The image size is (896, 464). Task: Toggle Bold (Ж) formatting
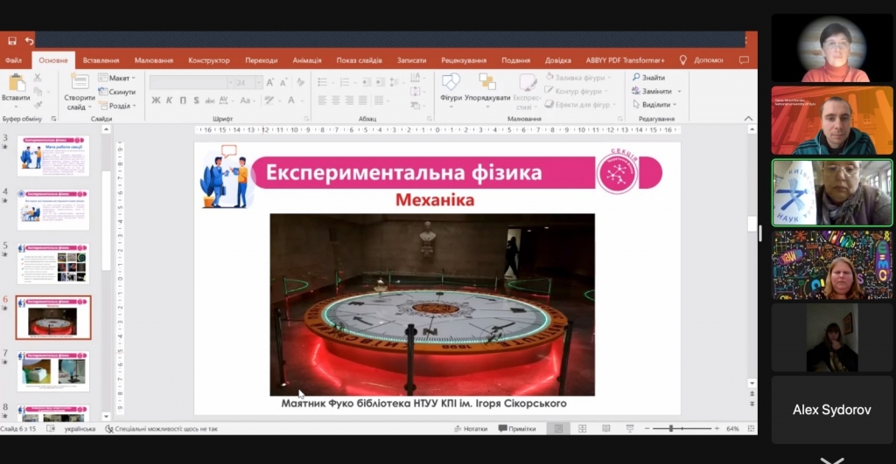(x=156, y=100)
